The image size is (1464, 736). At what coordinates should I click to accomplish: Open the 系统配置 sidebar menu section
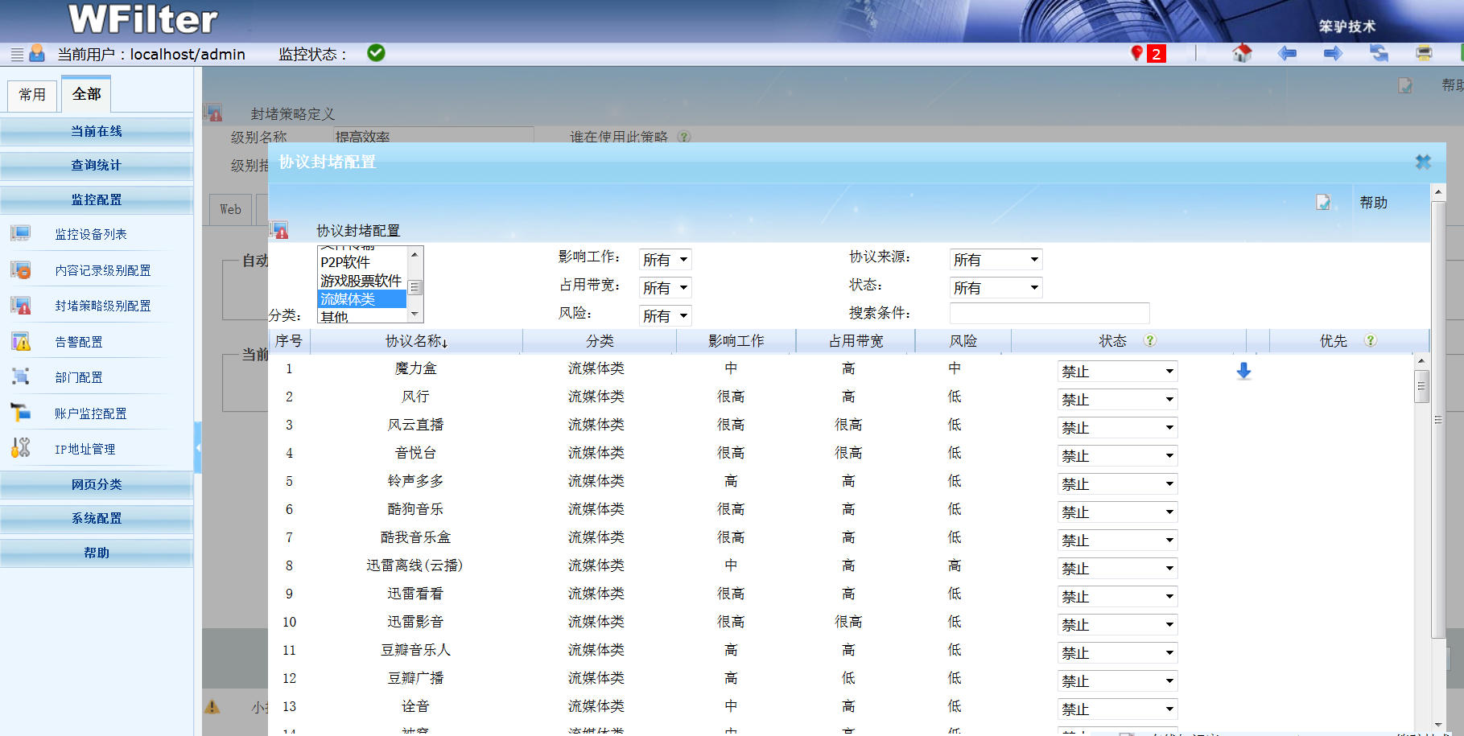pos(97,519)
